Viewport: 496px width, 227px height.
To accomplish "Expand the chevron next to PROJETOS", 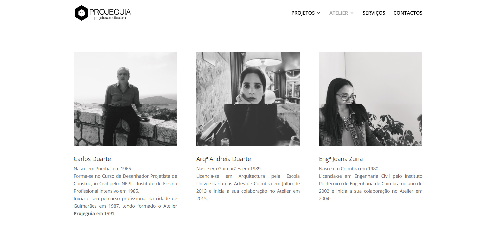I will coord(319,13).
